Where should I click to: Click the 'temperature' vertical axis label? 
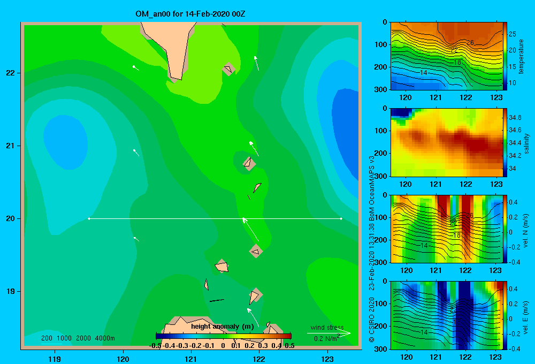pyautogui.click(x=521, y=56)
